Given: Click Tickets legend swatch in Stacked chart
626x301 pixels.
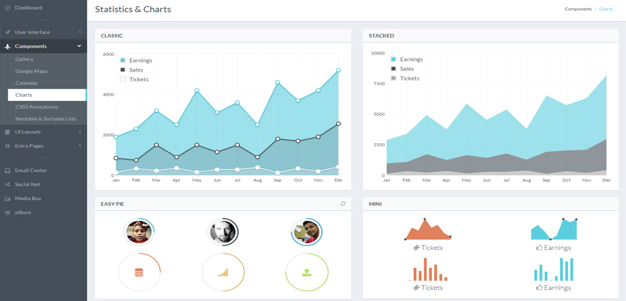Looking at the screenshot, I should [x=393, y=78].
